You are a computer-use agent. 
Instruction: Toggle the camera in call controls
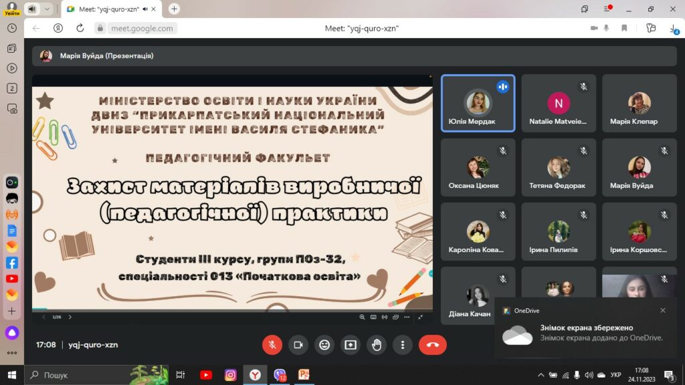[x=298, y=345]
